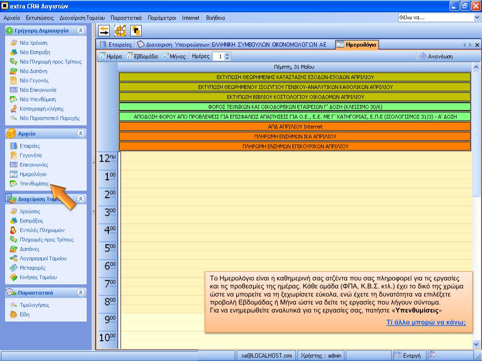Image resolution: width=482 pixels, height=361 pixels.
Task: Click the Ενεργή status bar indicator
Action: click(x=409, y=355)
